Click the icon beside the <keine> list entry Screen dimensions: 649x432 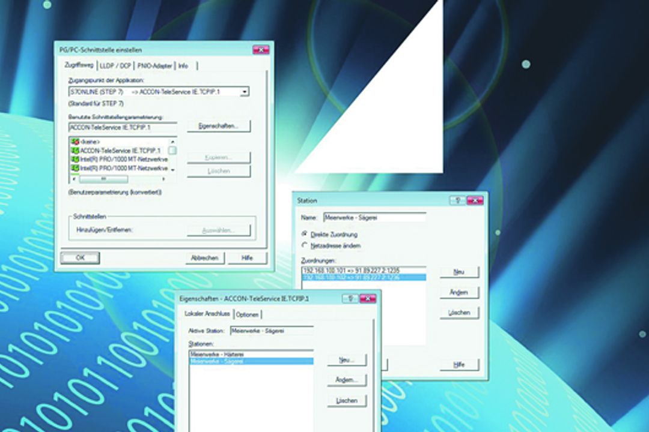(x=75, y=142)
